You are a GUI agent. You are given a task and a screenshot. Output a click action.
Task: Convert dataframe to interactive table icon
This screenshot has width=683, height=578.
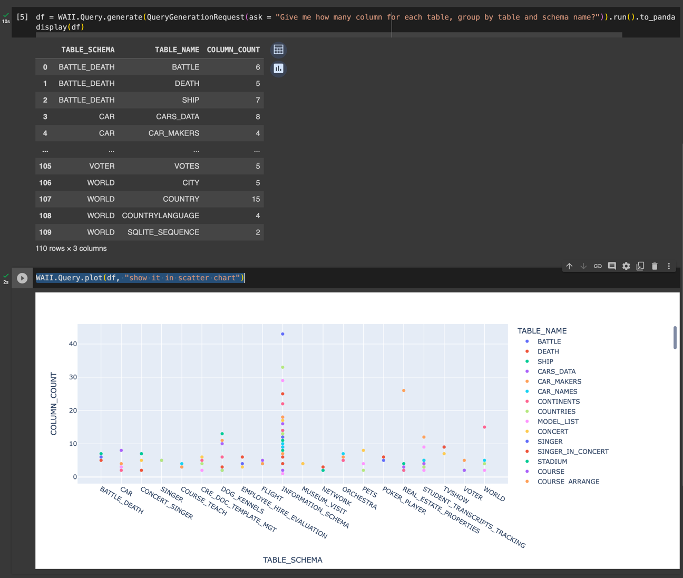click(278, 50)
